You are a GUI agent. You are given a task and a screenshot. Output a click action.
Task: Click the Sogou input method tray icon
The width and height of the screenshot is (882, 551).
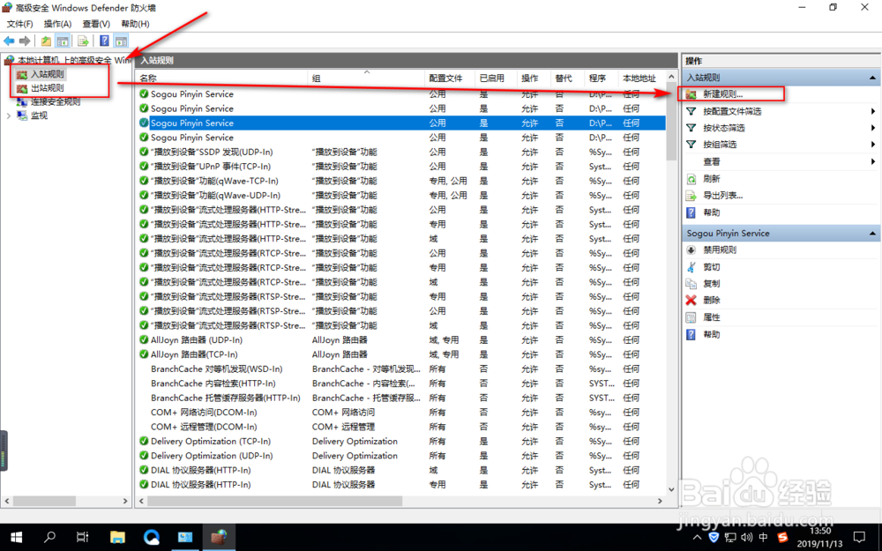pos(782,538)
